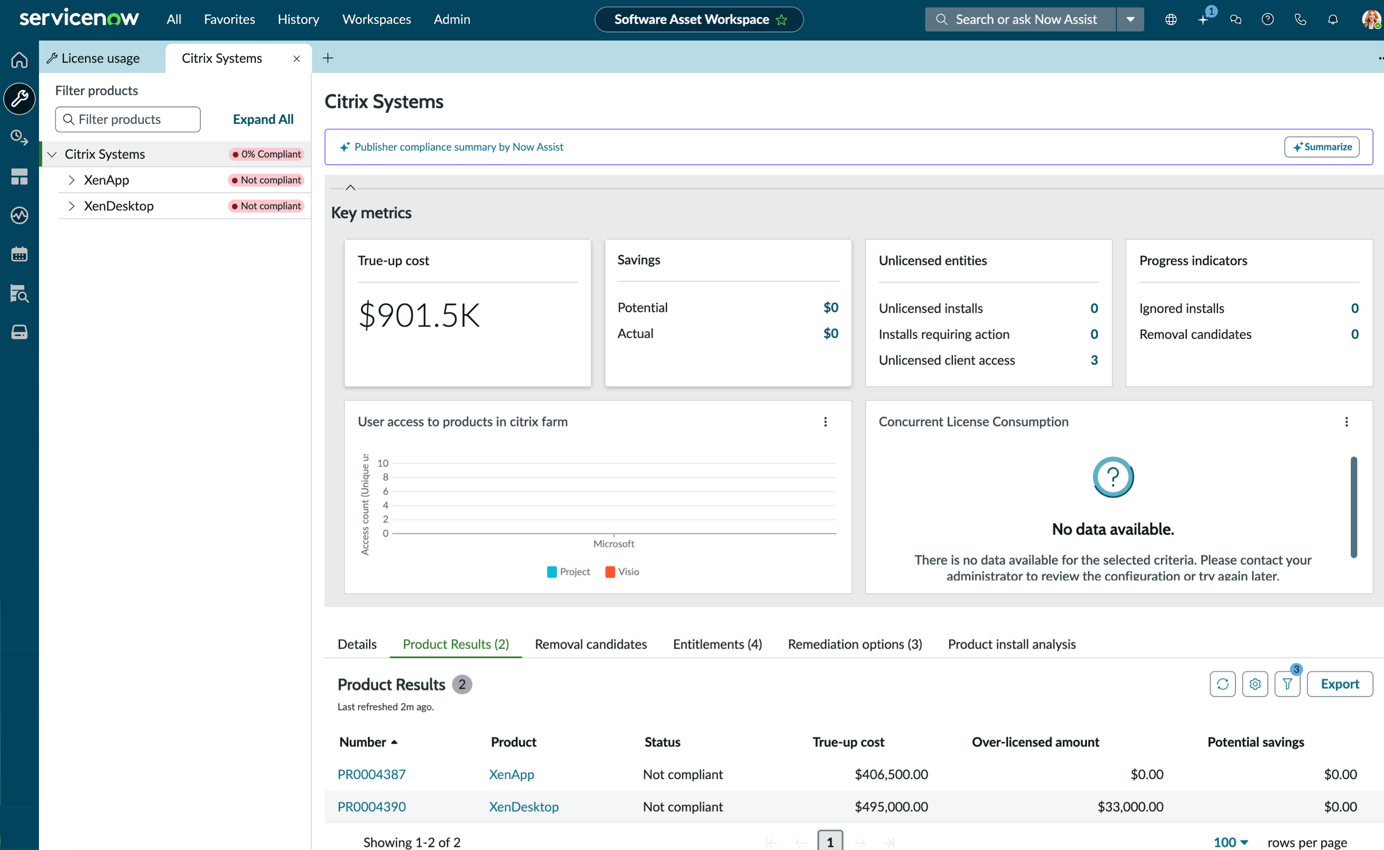Open the Now Assist sparkle icon
This screenshot has height=850, width=1384.
(x=1203, y=20)
